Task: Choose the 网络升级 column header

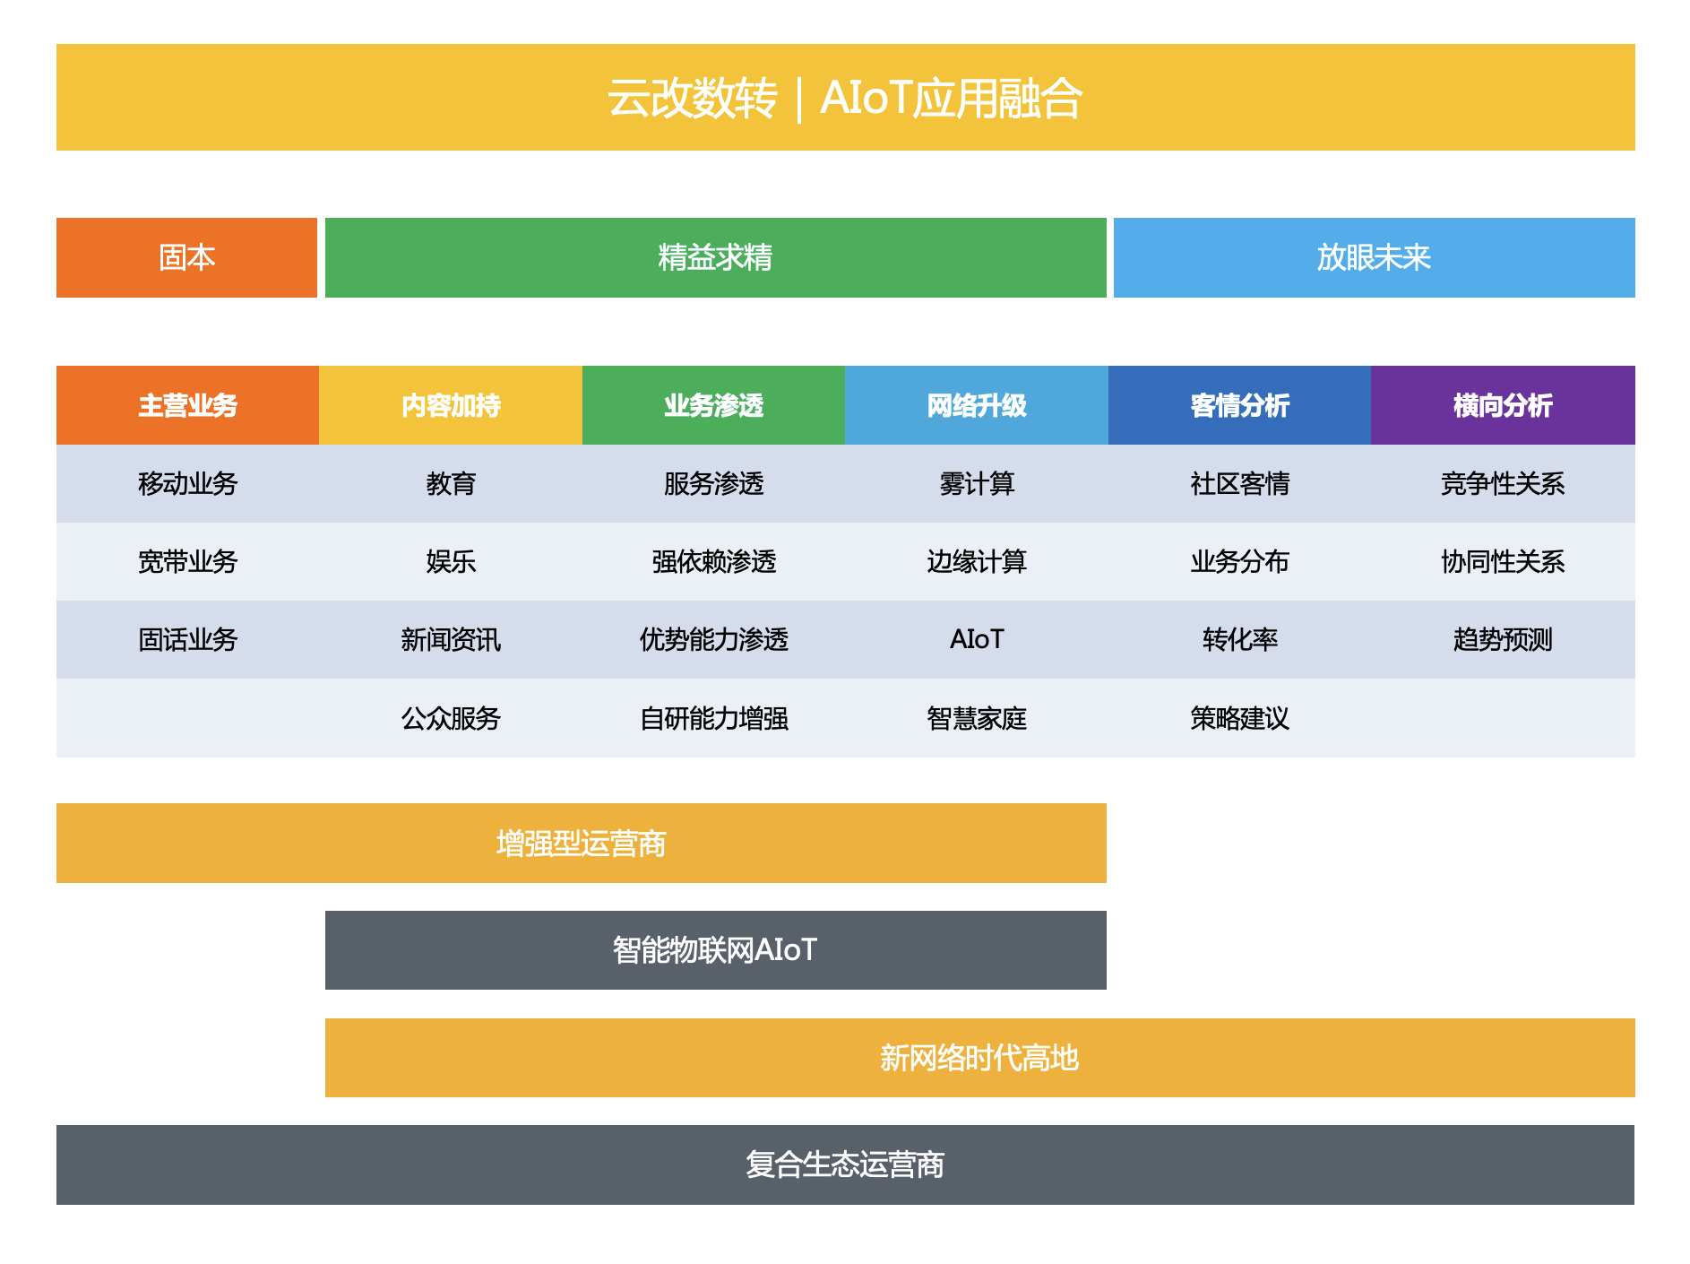Action: (976, 405)
